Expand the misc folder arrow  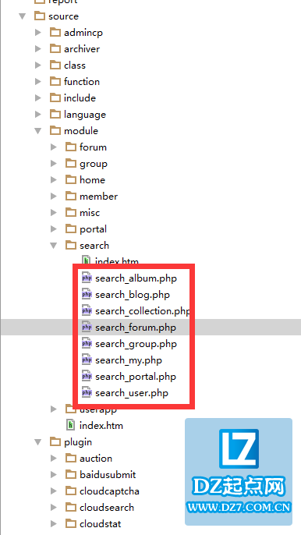coord(54,213)
